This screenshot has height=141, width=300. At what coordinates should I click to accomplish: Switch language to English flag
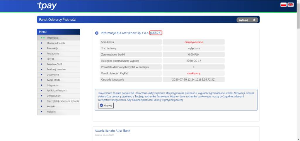tap(291, 5)
